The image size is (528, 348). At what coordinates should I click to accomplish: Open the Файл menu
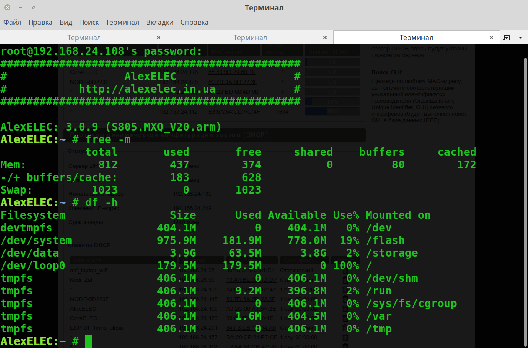13,22
